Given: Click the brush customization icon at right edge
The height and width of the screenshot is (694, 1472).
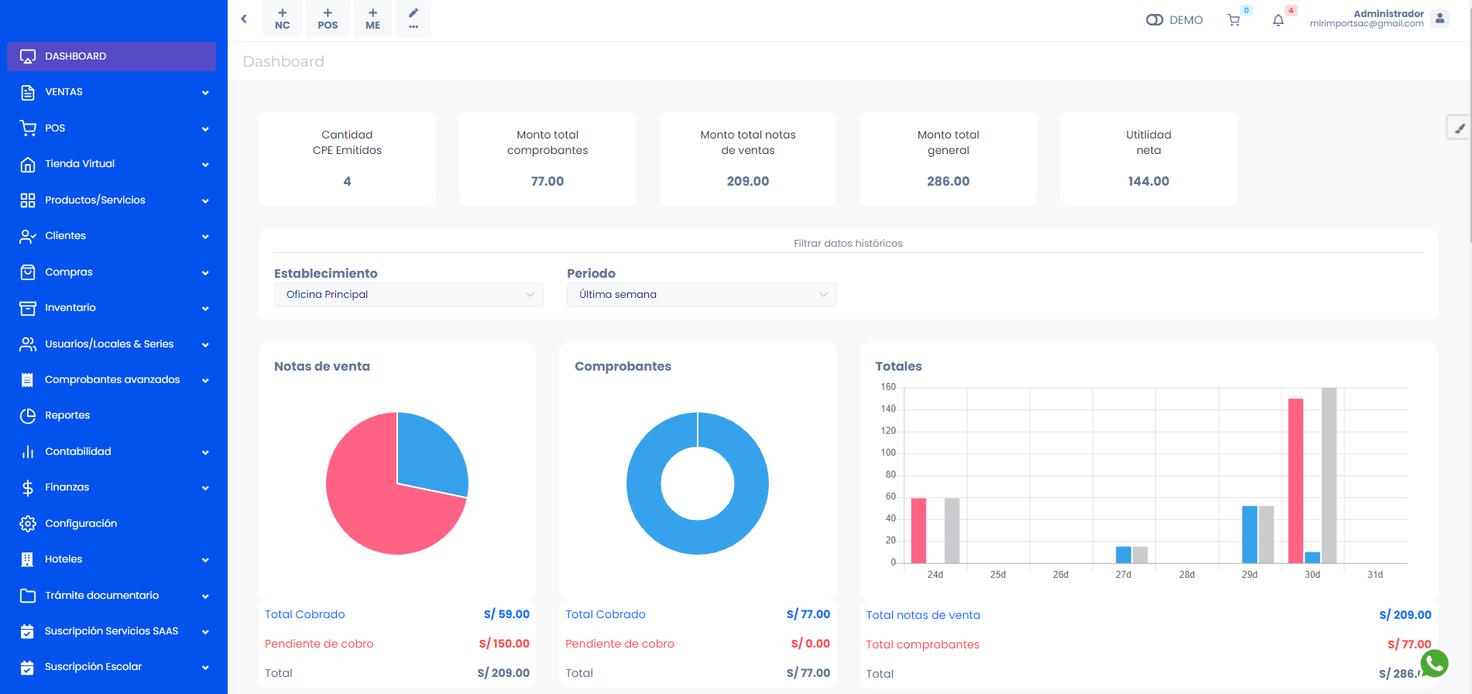Looking at the screenshot, I should click(x=1459, y=128).
